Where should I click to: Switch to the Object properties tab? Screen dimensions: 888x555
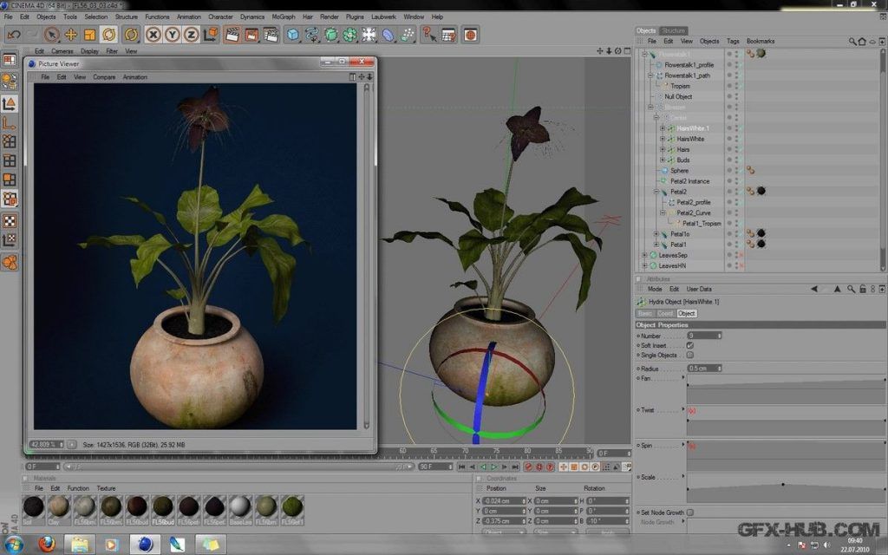coord(687,313)
